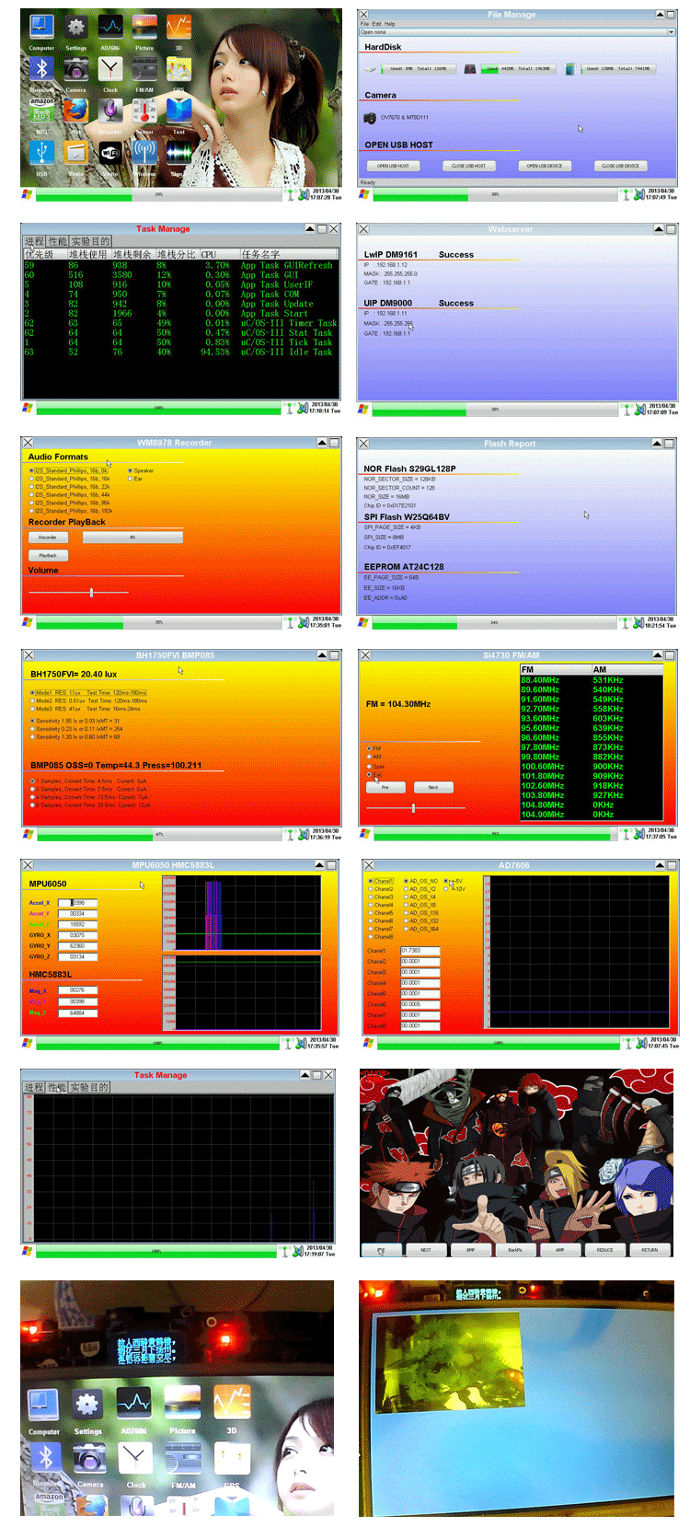
Task: Click Playback button in WM8978 Recorder
Action: (48, 555)
